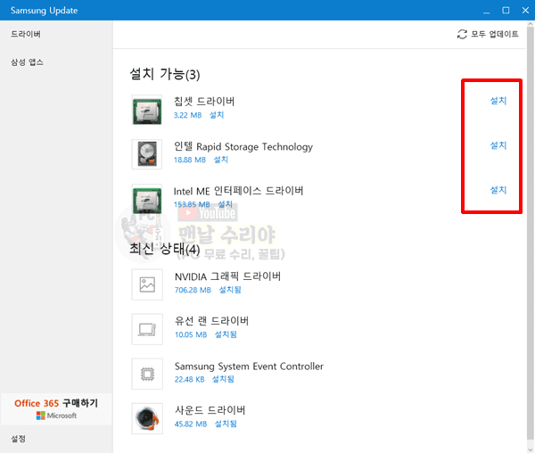Image resolution: width=535 pixels, height=453 pixels.
Task: Open the 삼성 앱스 sidebar section
Action: point(27,62)
